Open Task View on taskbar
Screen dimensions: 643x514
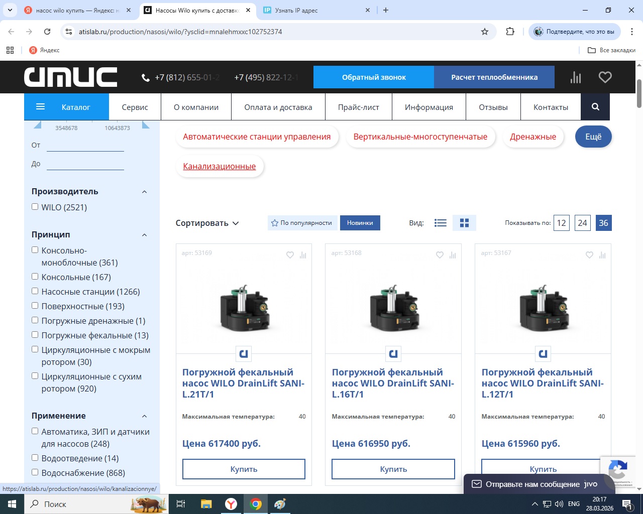click(181, 504)
